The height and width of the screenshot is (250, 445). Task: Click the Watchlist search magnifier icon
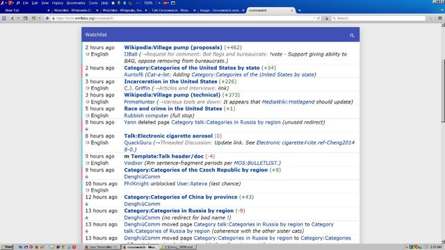pyautogui.click(x=352, y=35)
